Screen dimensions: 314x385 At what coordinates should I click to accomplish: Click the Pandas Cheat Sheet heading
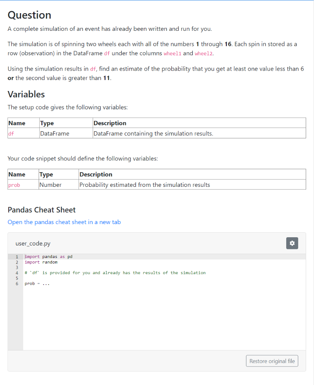(x=41, y=210)
